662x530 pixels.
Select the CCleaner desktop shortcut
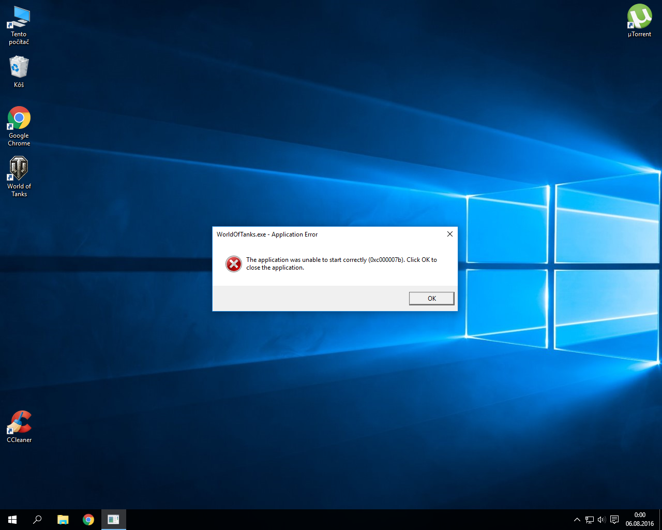19,426
